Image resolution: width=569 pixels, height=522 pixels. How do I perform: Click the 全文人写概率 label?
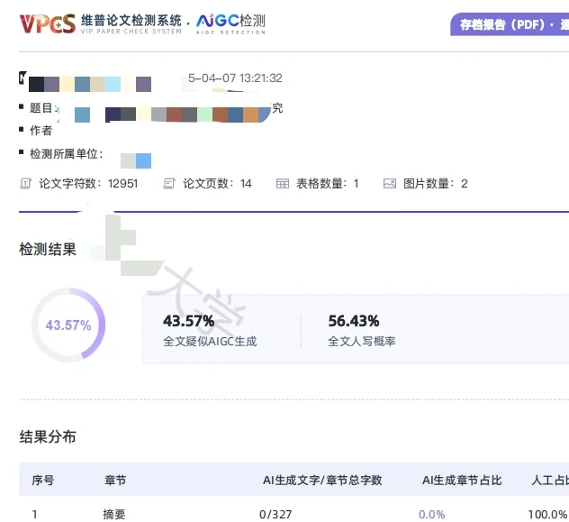click(361, 341)
